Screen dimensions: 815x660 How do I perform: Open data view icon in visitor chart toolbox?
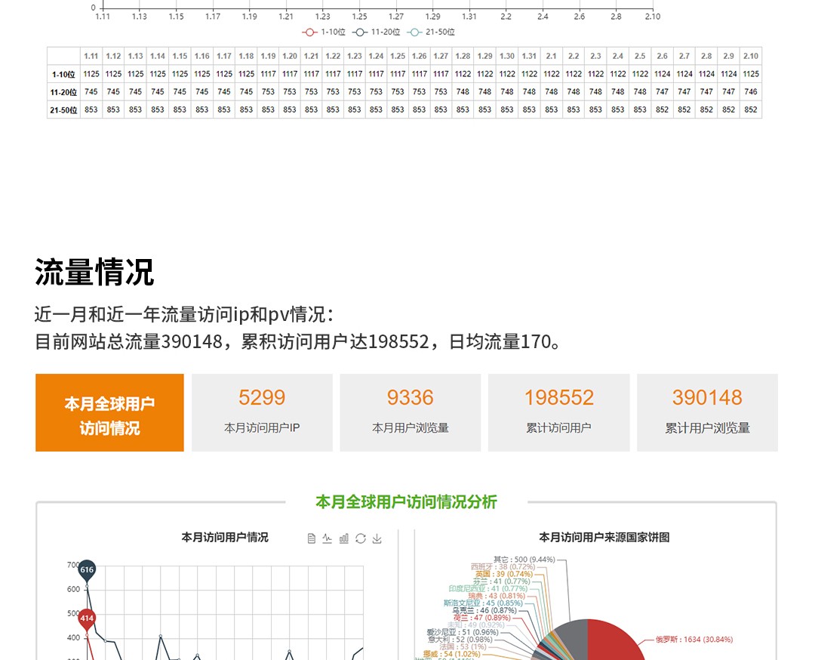click(312, 538)
